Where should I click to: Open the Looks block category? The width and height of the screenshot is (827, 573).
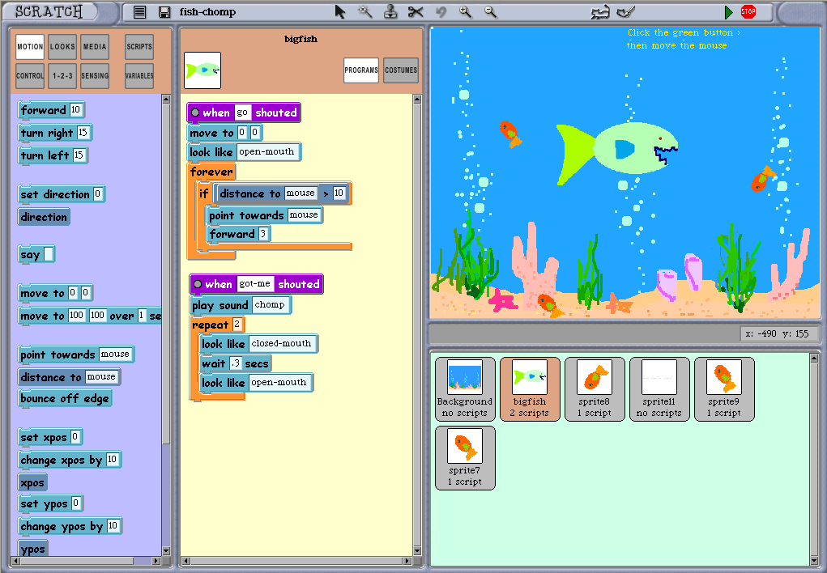click(x=62, y=47)
